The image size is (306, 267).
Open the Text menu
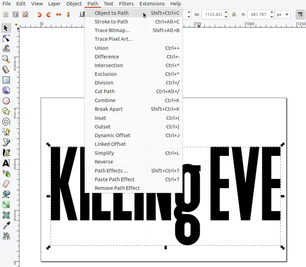point(109,4)
